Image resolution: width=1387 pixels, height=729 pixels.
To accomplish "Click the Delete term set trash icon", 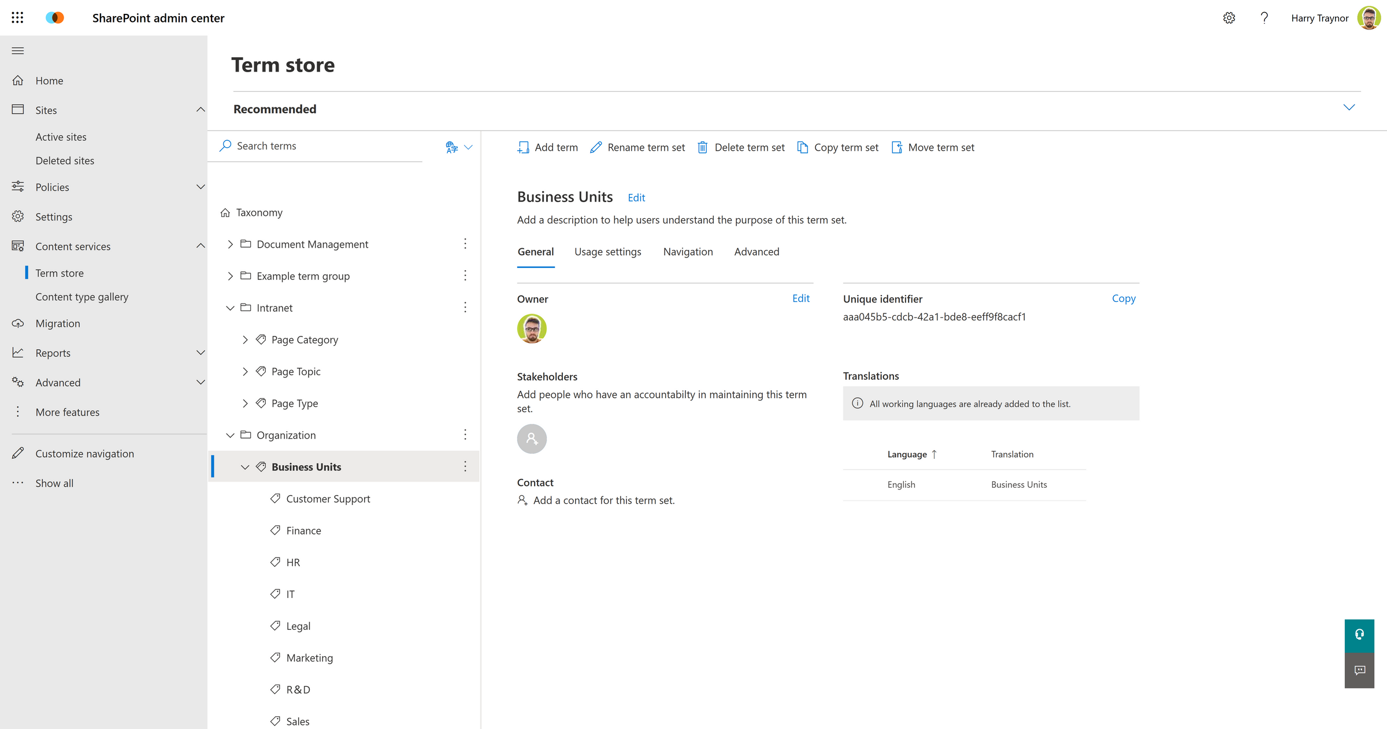I will [703, 147].
